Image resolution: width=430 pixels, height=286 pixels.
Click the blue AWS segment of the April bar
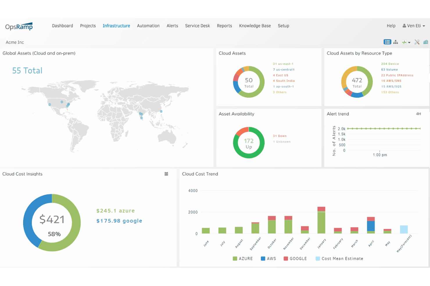371,226
